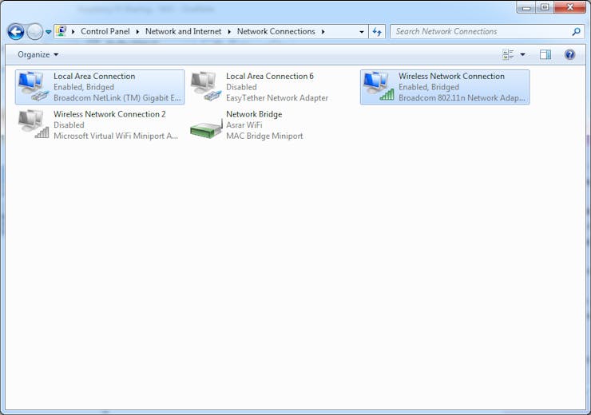591x415 pixels.
Task: Close the Network Connections window
Action: pos(570,7)
